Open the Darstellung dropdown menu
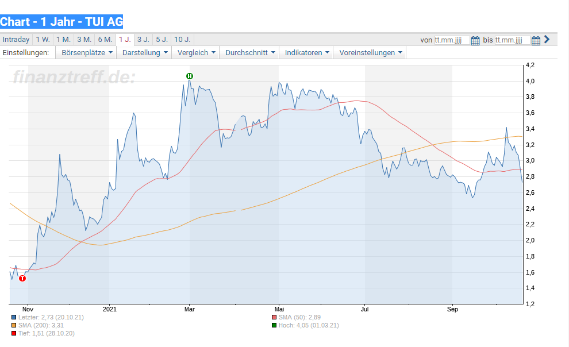 pos(144,53)
